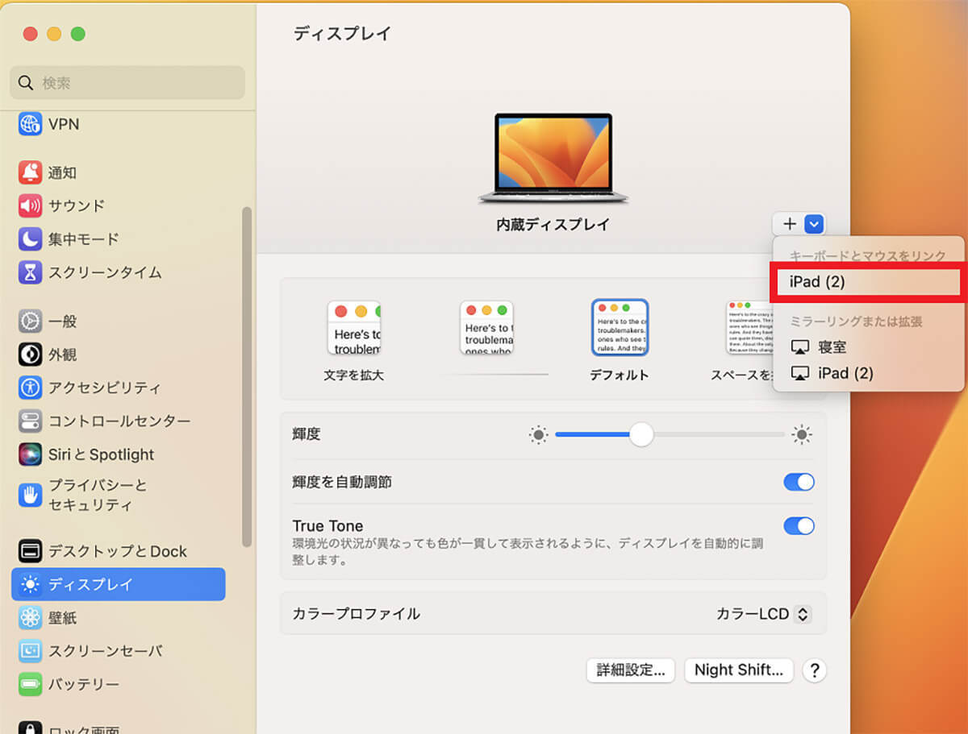Screen dimensions: 968x734
Task: Click the hourglass icon for スクリーンタイム
Action: pos(30,272)
